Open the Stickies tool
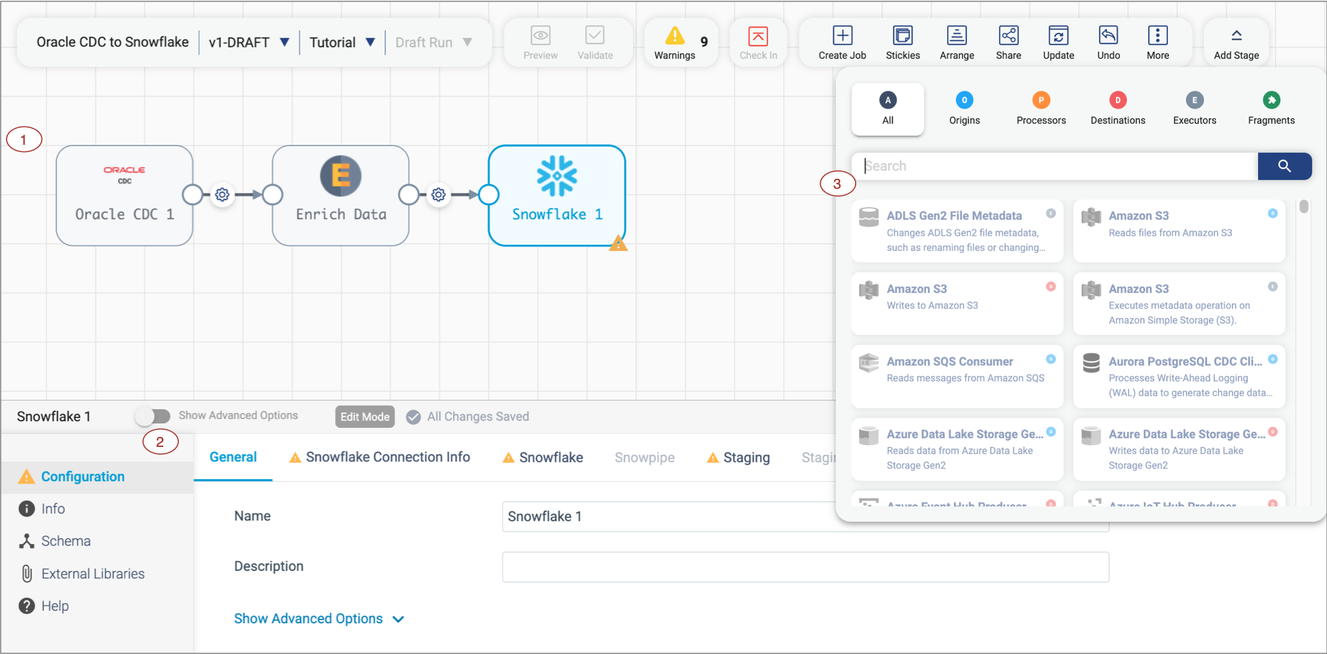Image resolution: width=1327 pixels, height=654 pixels. [903, 35]
